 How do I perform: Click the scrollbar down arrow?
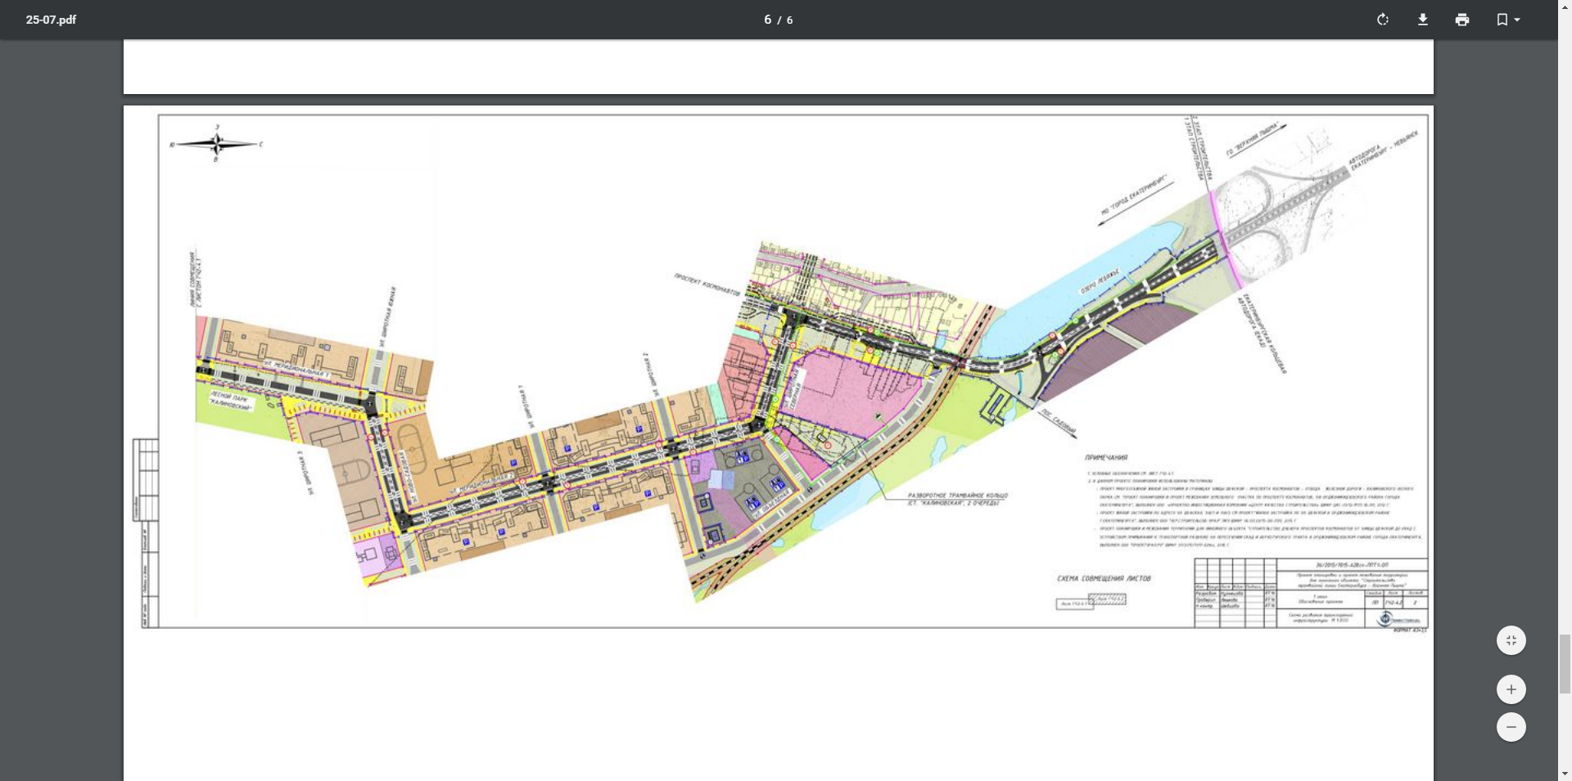pyautogui.click(x=1565, y=774)
